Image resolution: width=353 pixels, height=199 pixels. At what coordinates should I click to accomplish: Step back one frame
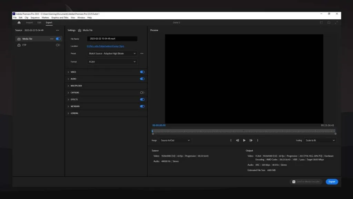237,140
